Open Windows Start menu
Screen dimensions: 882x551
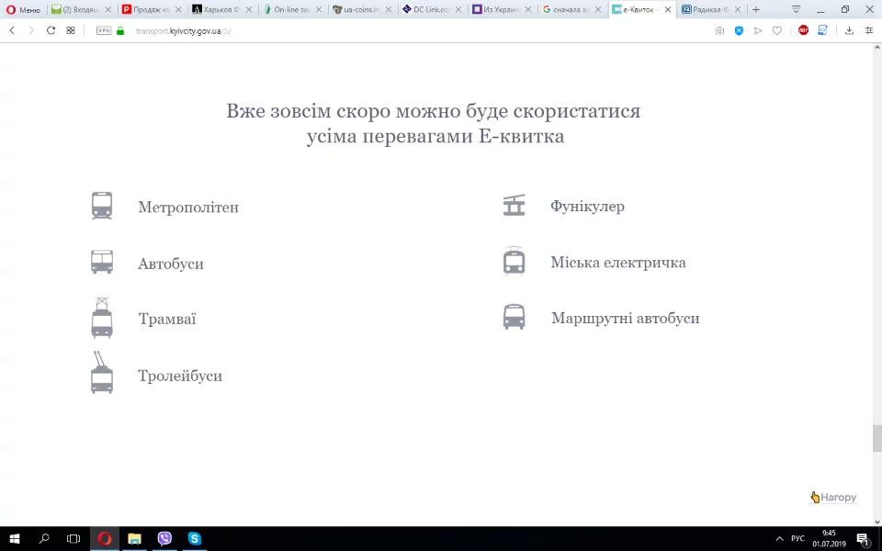click(x=15, y=539)
